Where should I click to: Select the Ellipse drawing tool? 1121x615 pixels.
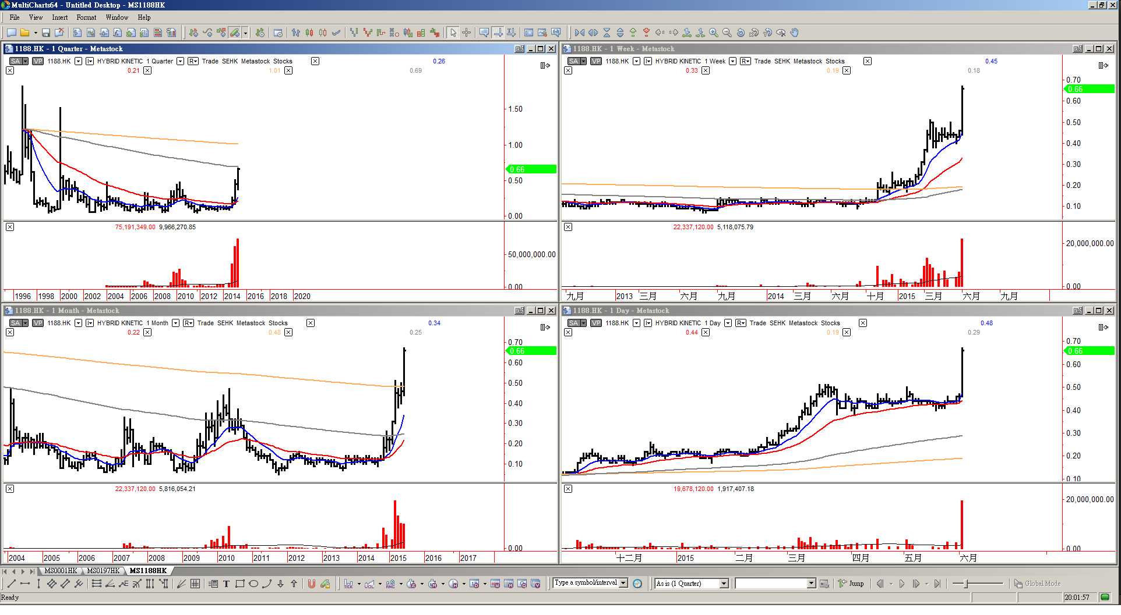point(253,584)
